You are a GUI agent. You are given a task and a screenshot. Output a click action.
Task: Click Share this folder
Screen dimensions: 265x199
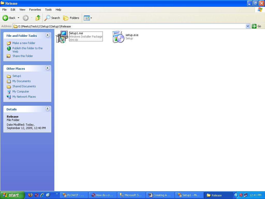[x=23, y=56]
